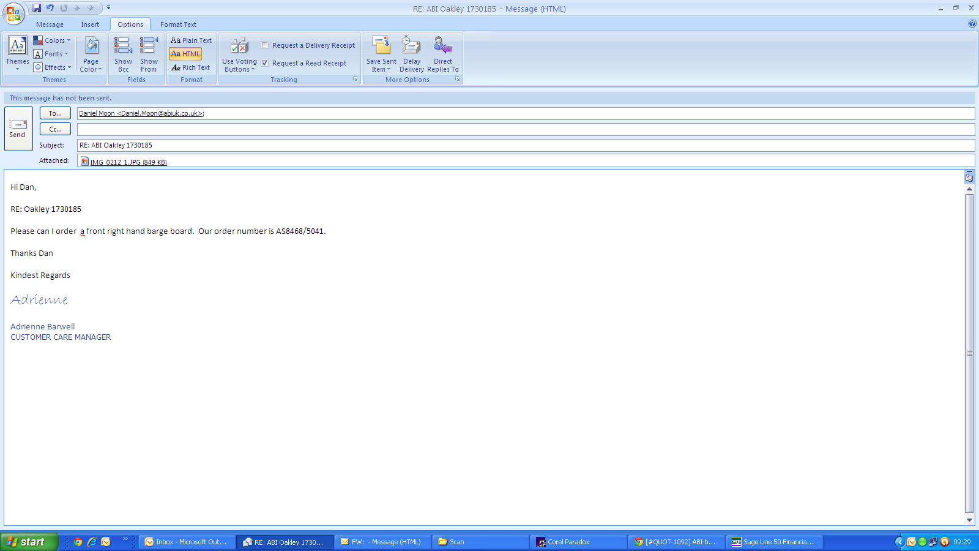Click the Corel Paradox taskbar button

tap(578, 542)
